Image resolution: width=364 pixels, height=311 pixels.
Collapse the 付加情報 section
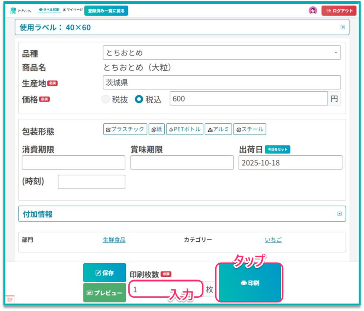click(339, 214)
